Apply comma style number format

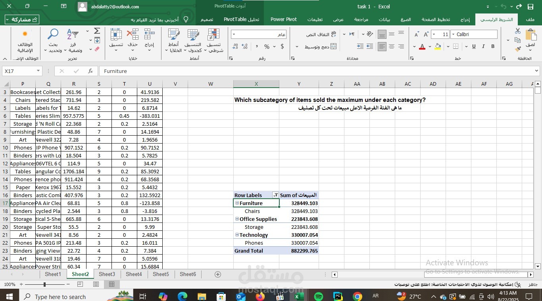(257, 46)
